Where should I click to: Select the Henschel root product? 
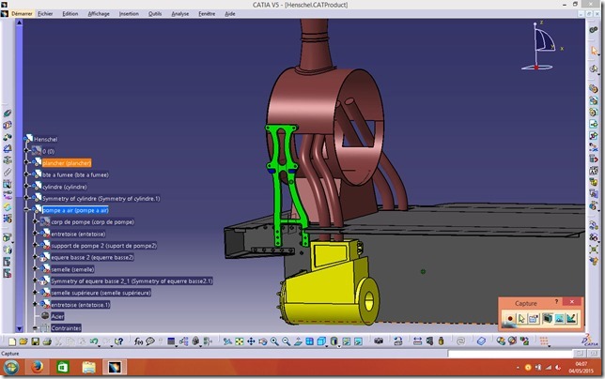(x=45, y=139)
